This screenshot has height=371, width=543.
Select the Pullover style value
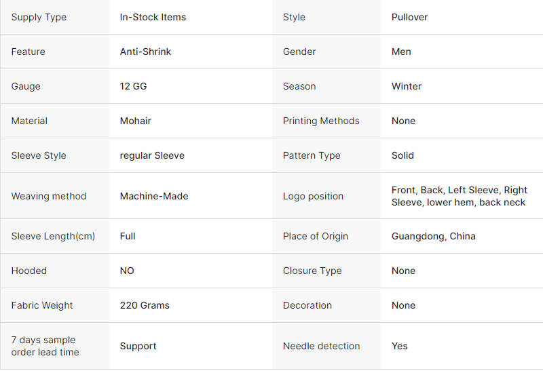[x=409, y=17]
